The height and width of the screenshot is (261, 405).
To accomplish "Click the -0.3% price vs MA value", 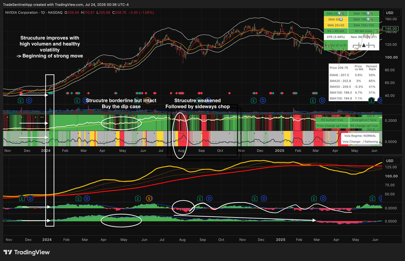I will [x=358, y=87].
